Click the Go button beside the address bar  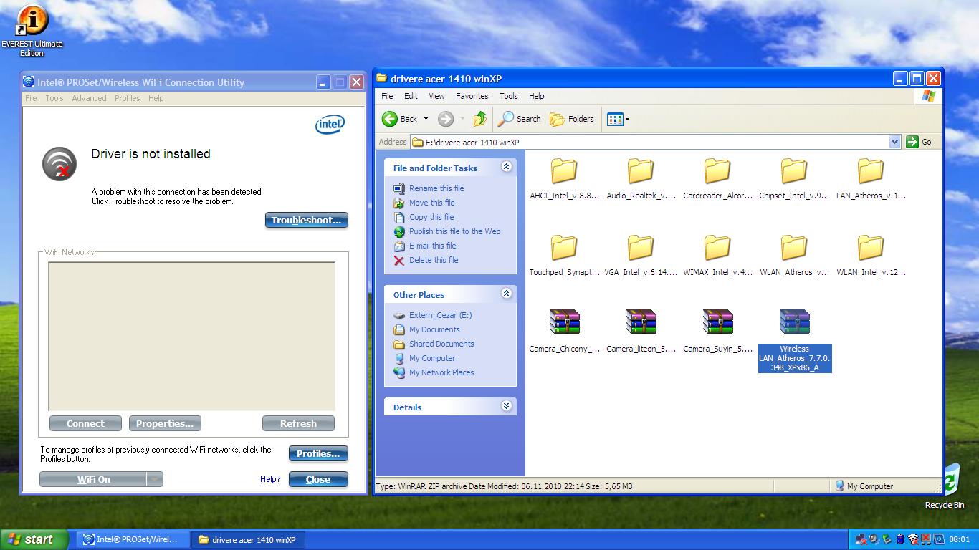pos(920,142)
